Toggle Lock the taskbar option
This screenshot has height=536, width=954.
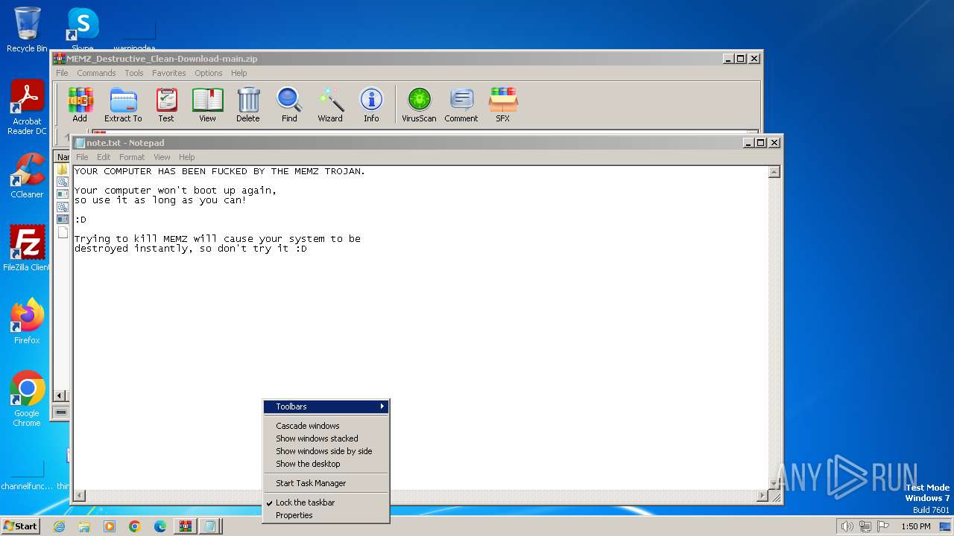(326, 502)
